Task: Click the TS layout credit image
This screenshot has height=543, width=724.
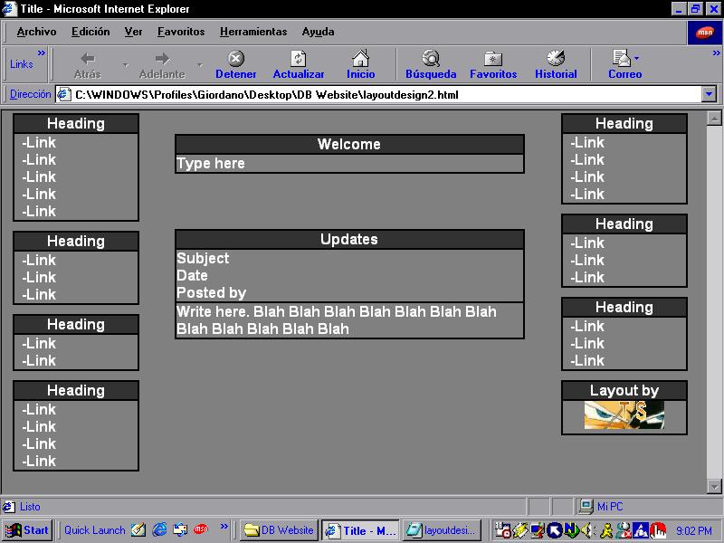Action: pos(624,415)
